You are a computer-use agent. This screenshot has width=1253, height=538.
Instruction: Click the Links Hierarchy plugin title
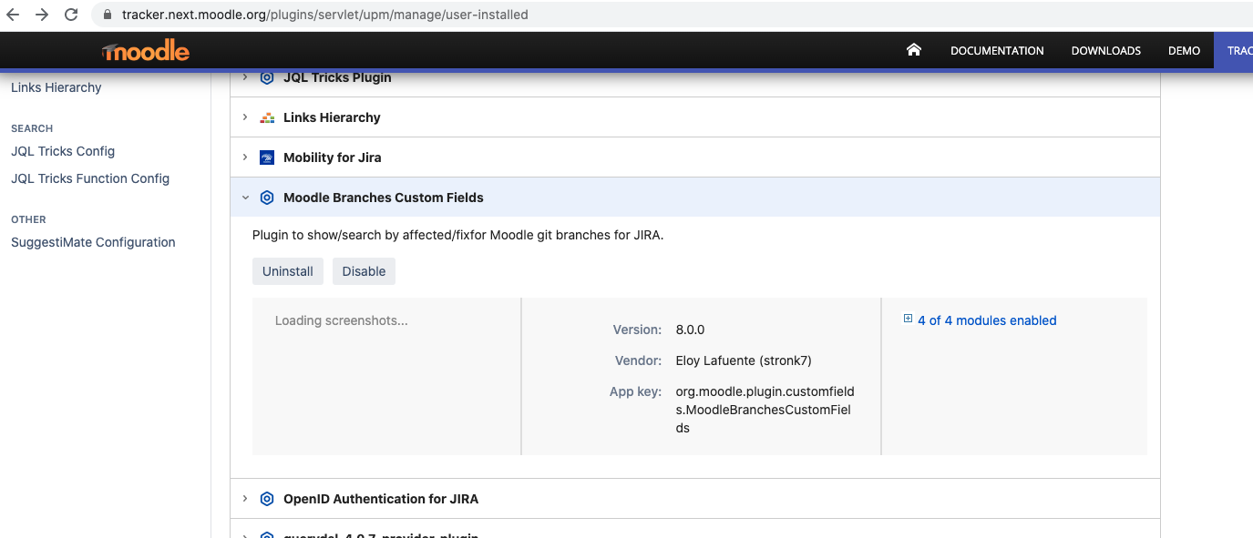point(332,117)
